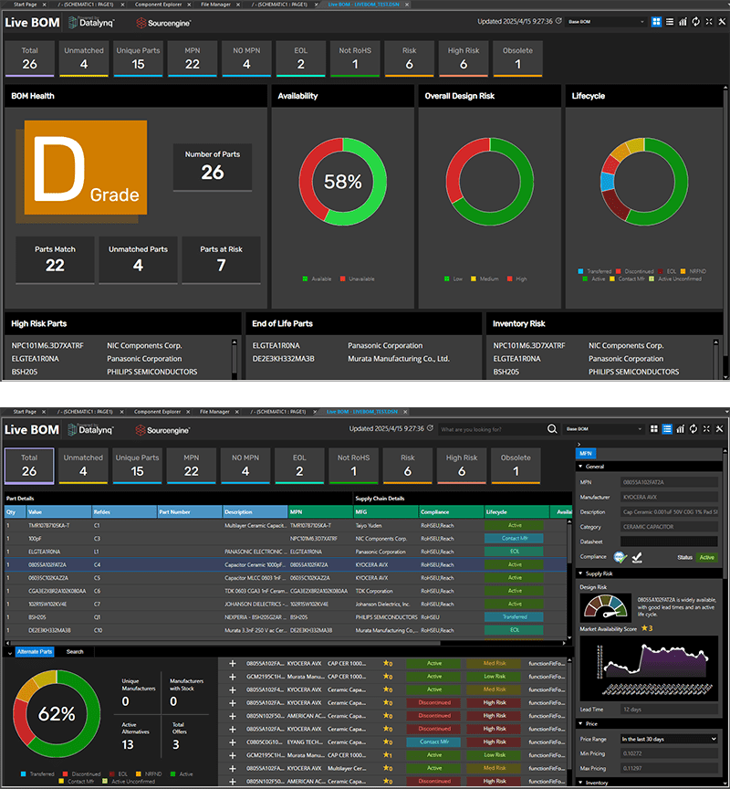This screenshot has width=730, height=789.
Task: Click the High Risk card in the lower window
Action: pyautogui.click(x=462, y=466)
